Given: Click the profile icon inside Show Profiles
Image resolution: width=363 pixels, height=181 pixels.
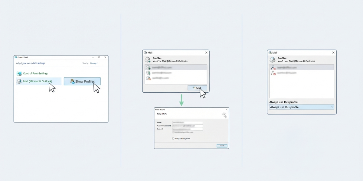Looking at the screenshot, I should point(72,81).
